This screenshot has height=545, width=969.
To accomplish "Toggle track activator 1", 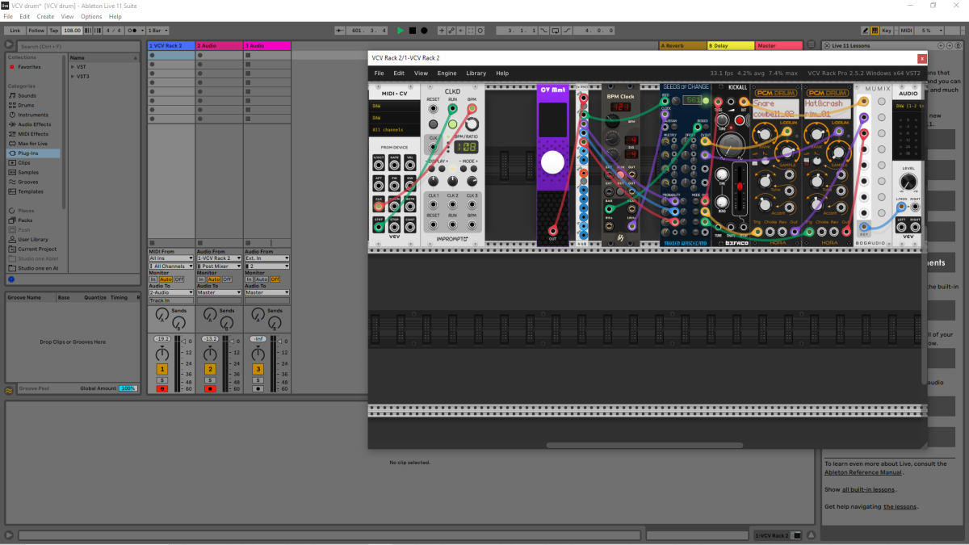I will click(x=162, y=369).
